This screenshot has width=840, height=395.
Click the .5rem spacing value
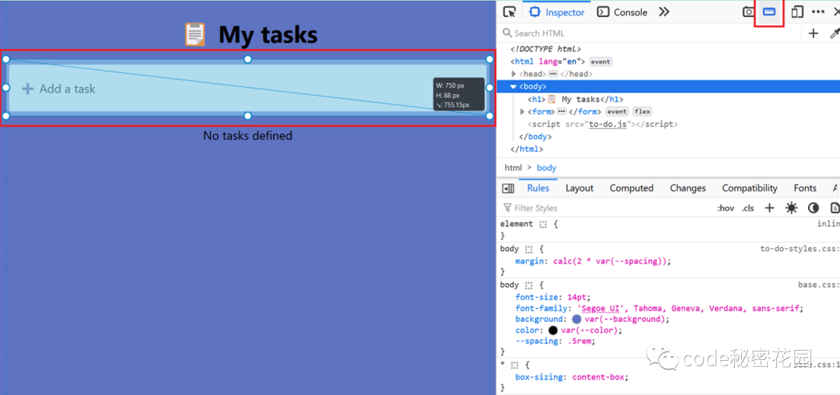(x=578, y=341)
